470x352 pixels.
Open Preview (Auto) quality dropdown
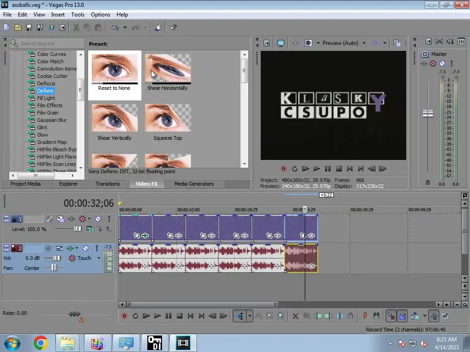click(364, 43)
